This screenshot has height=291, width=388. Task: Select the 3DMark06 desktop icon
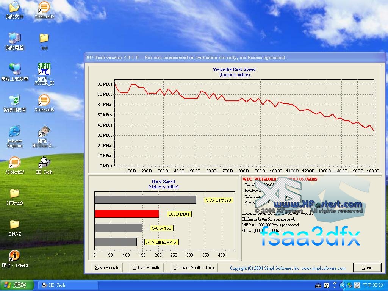pyautogui.click(x=44, y=101)
